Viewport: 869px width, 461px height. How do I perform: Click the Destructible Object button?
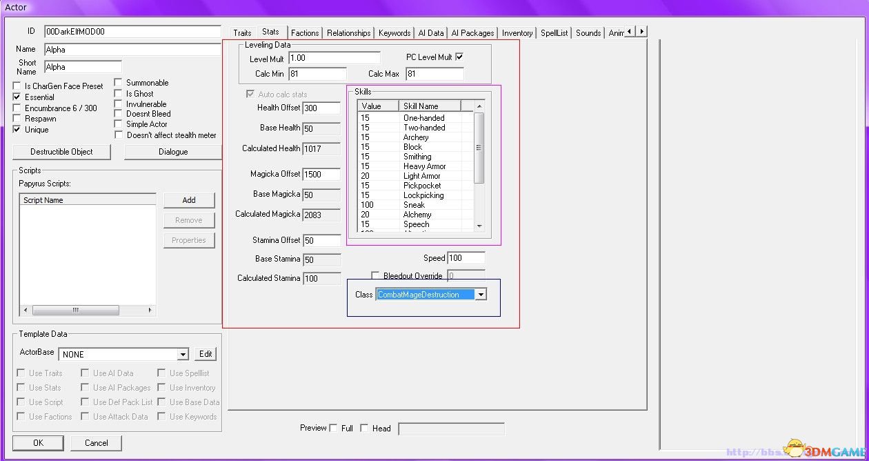(x=61, y=152)
